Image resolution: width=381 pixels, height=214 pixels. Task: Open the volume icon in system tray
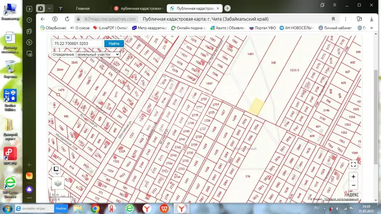coord(338,209)
